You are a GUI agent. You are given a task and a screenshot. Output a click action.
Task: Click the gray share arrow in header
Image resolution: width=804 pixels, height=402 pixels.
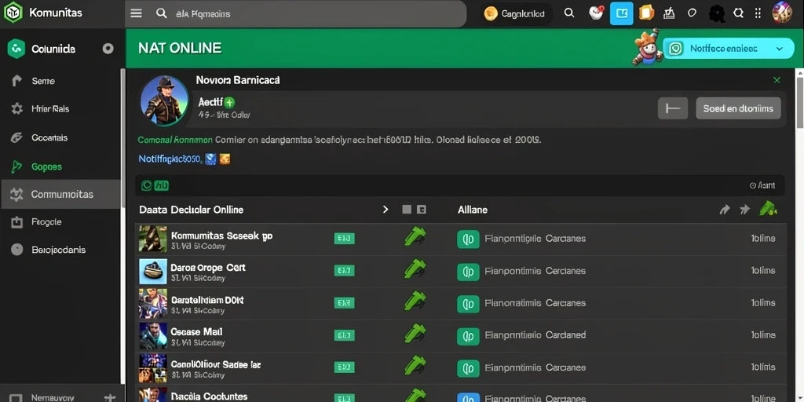click(x=725, y=209)
